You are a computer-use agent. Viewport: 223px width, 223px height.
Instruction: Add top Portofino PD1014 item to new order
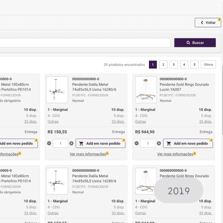[x=19, y=143]
